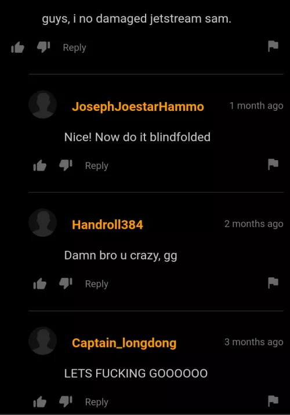Report JosephJoestarHammo's comment with flag
This screenshot has width=290, height=415.
pos(273,164)
